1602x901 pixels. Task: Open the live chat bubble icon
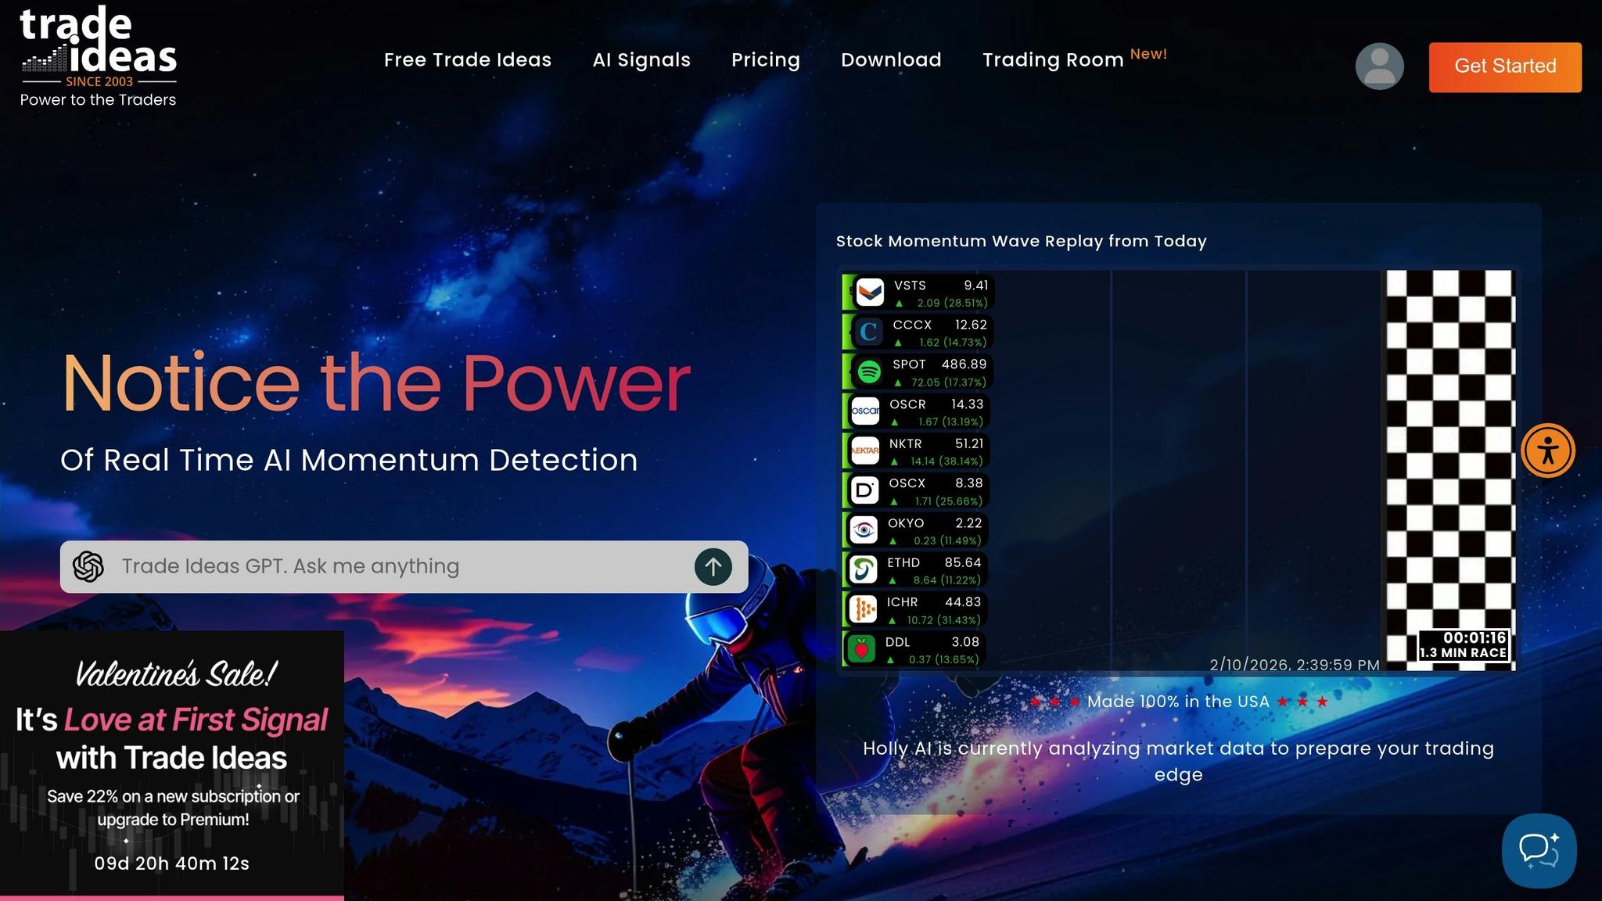(x=1538, y=850)
